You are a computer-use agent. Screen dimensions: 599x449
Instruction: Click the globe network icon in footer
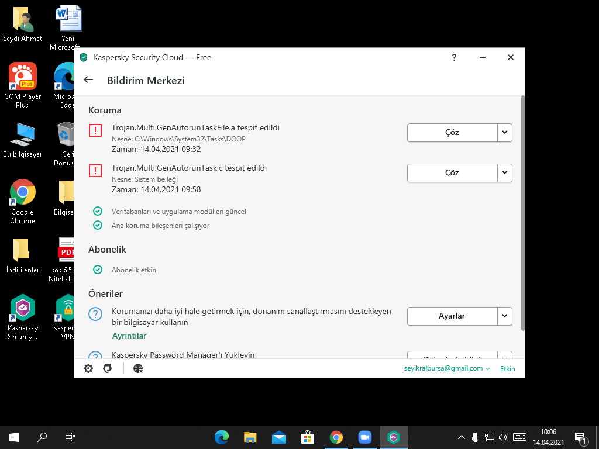tap(138, 368)
